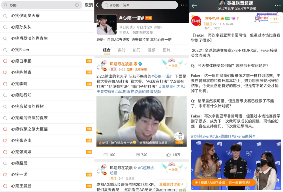Select suggestion 心疼王曼昱
The height and width of the screenshot is (192, 283).
click(x=47, y=186)
